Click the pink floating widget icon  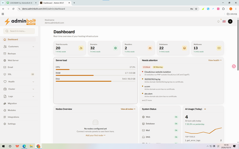tap(234, 66)
